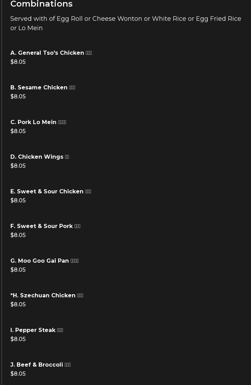The height and width of the screenshot is (385, 251).
Task: Open spicy H. Szechuan Chicken item
Action: (47, 295)
